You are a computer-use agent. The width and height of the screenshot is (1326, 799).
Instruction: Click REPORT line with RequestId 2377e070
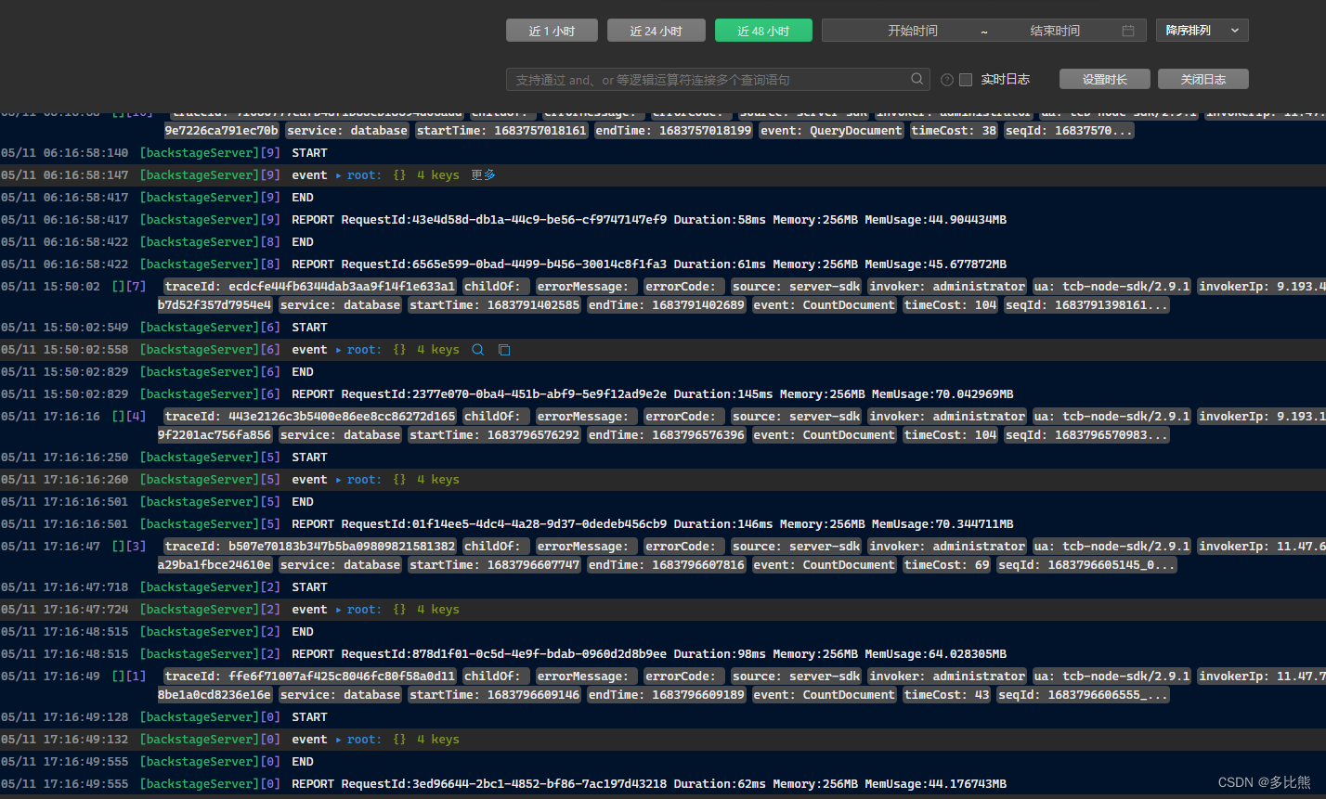653,394
